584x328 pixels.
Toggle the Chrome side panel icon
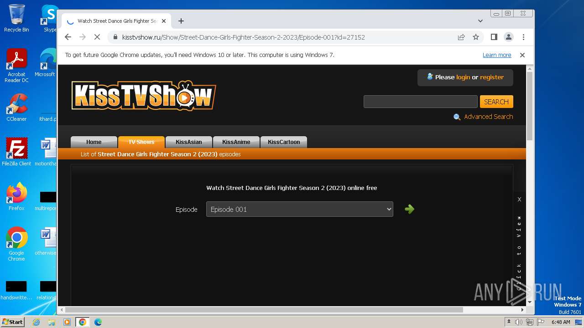pos(494,37)
